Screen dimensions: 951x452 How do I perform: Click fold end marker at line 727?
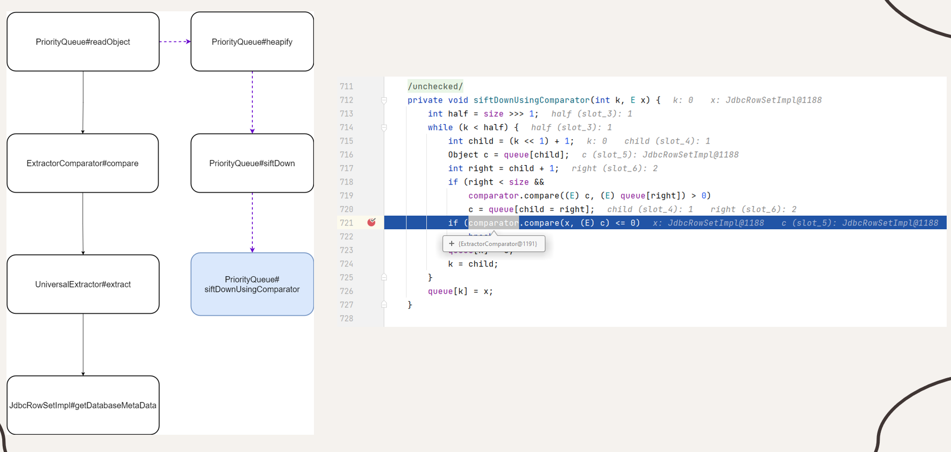[384, 305]
